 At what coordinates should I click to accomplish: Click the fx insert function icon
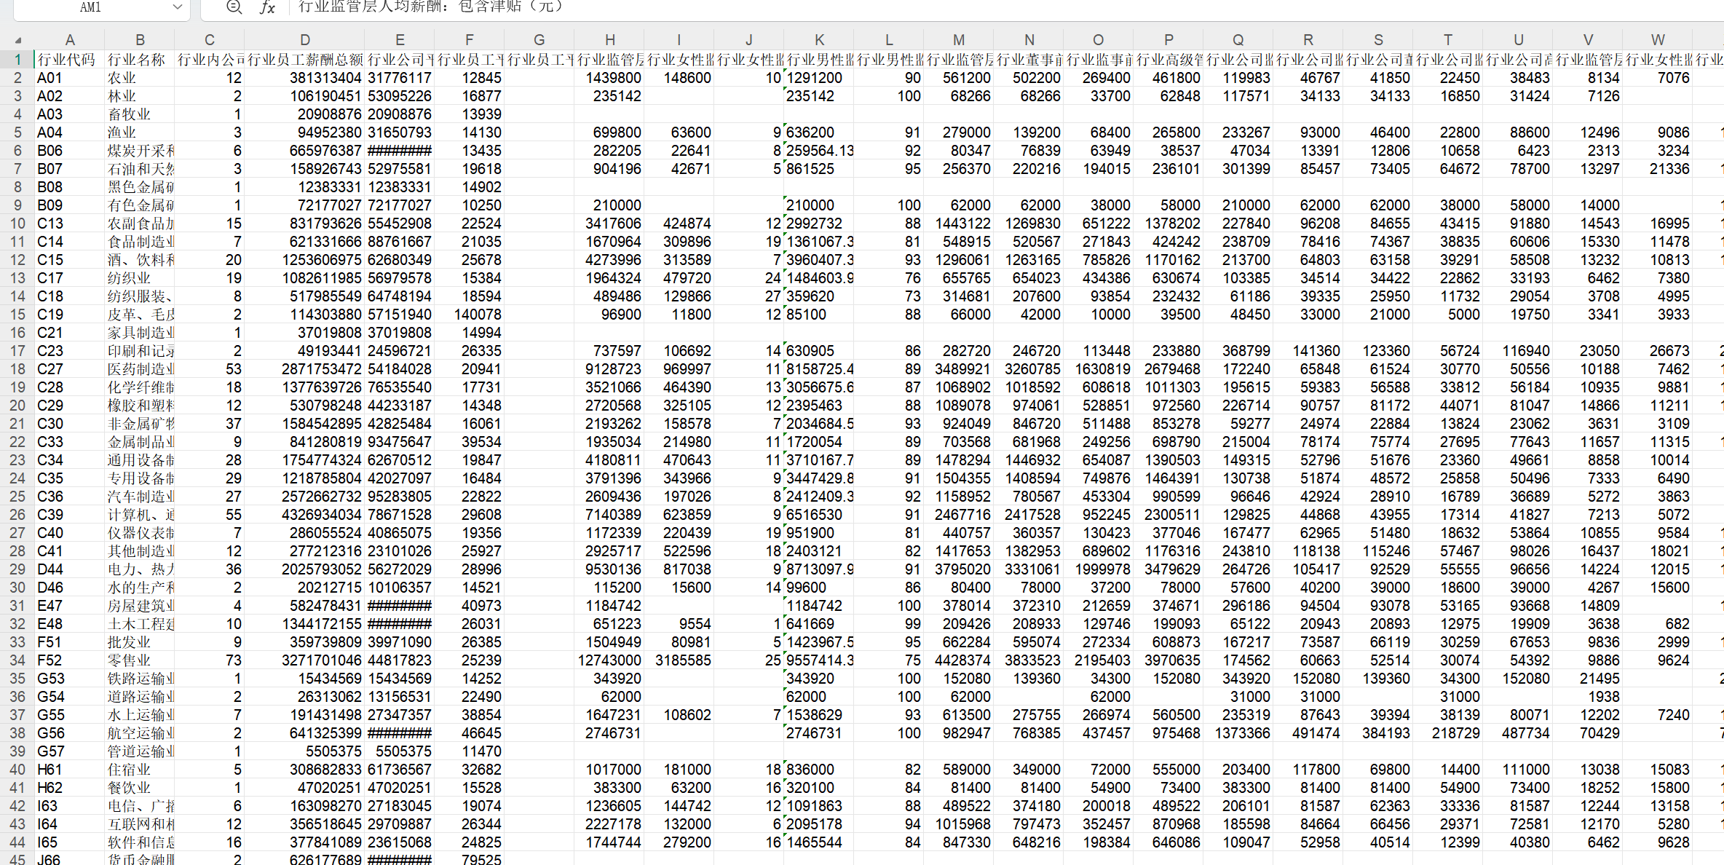click(267, 7)
